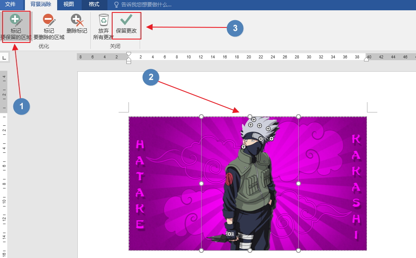Click the bottom-right selection handle of the image
Image resolution: width=416 pixels, height=258 pixels.
[299, 250]
